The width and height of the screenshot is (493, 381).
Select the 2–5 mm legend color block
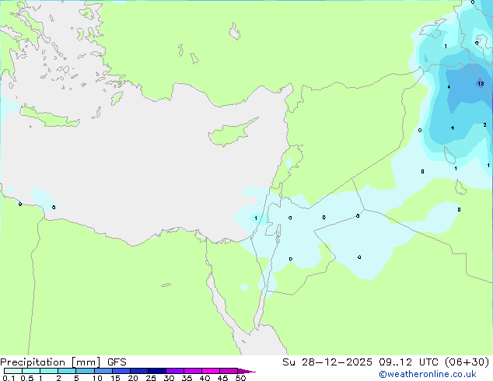(67, 371)
